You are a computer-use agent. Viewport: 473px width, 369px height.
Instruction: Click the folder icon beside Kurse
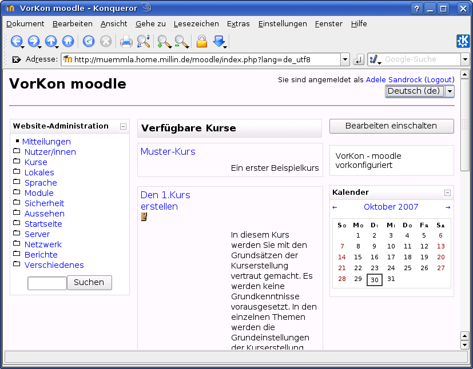[x=17, y=161]
